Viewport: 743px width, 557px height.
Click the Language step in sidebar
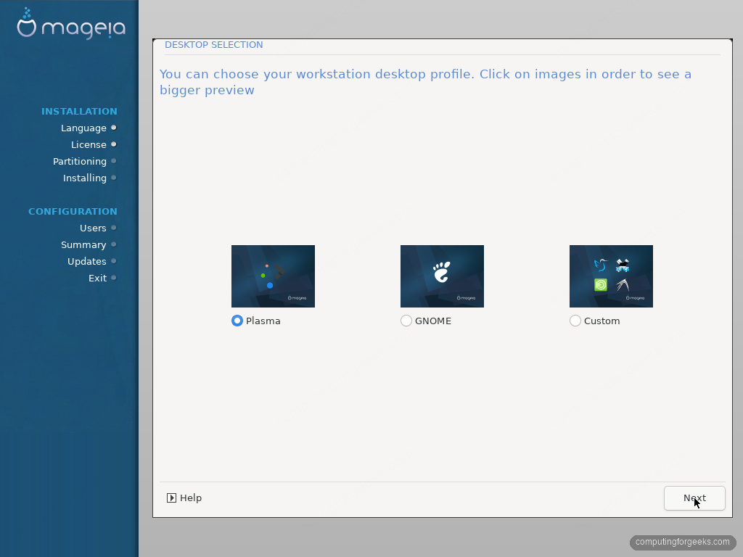[x=83, y=128]
